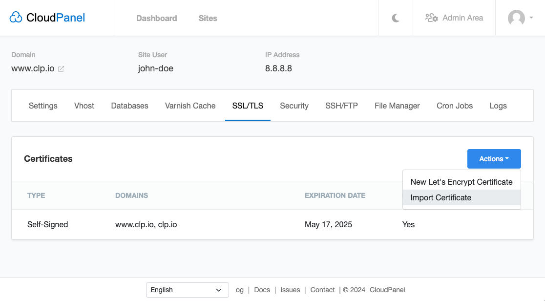The image size is (545, 301).
Task: Open the Databases tab
Action: pos(129,106)
